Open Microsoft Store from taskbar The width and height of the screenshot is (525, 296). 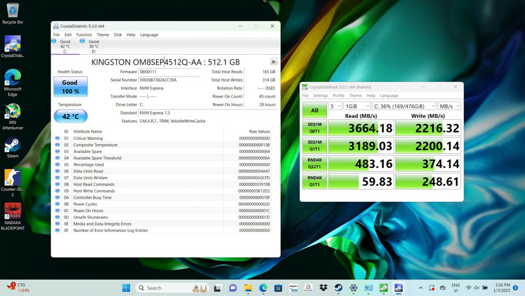point(278,288)
